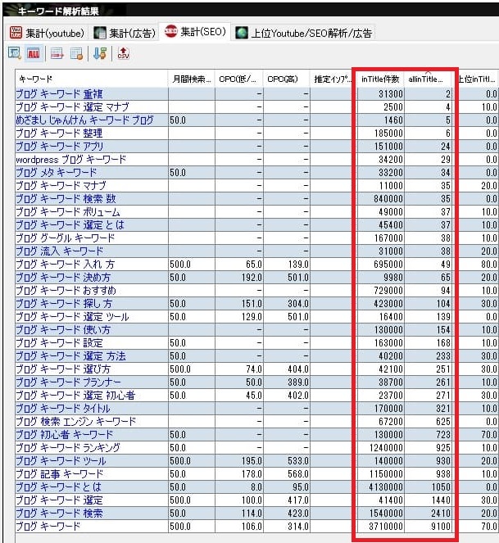The height and width of the screenshot is (543, 499).
Task: Select row ブログ キーワード 決め方
Action: [256, 278]
